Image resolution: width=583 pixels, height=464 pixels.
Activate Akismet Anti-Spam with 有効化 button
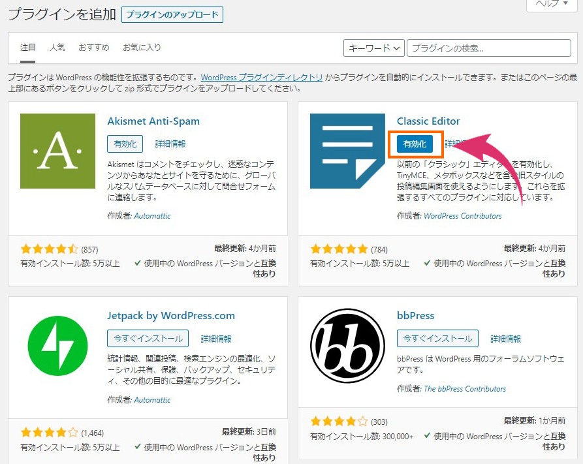click(x=125, y=144)
